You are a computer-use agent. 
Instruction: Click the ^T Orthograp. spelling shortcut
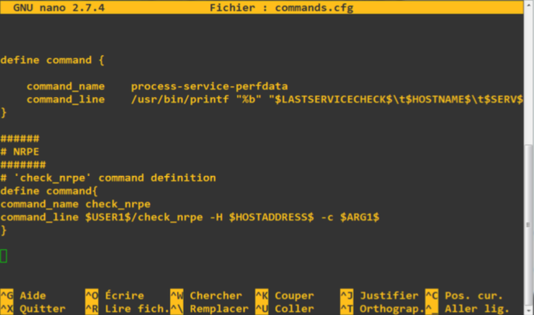coord(382,308)
